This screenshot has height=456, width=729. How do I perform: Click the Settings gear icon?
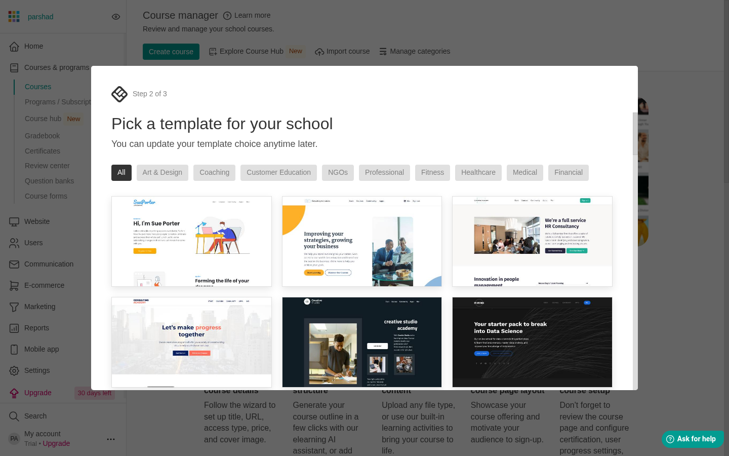14,370
